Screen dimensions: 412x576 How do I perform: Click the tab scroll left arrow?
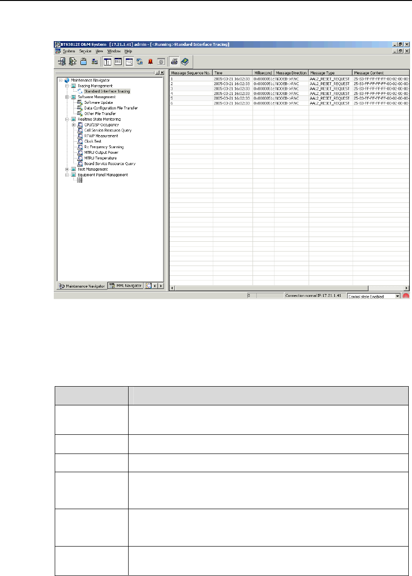[155, 286]
